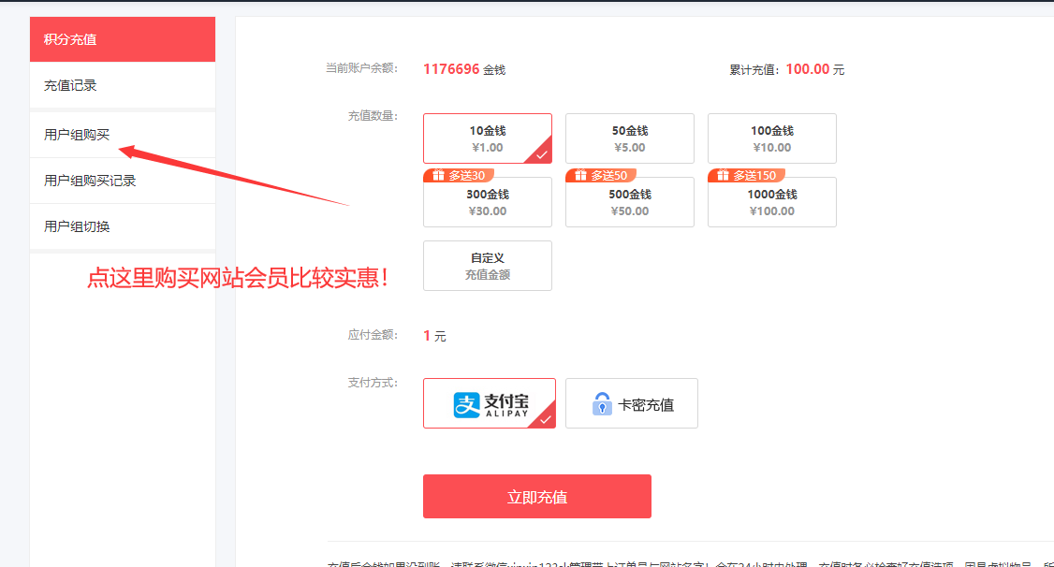The width and height of the screenshot is (1054, 567).
Task: Click the 应付金额 value 1 元
Action: click(x=434, y=336)
